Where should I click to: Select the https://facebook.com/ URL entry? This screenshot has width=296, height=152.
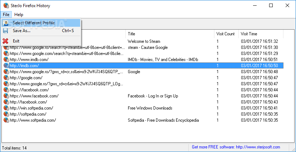29,90
